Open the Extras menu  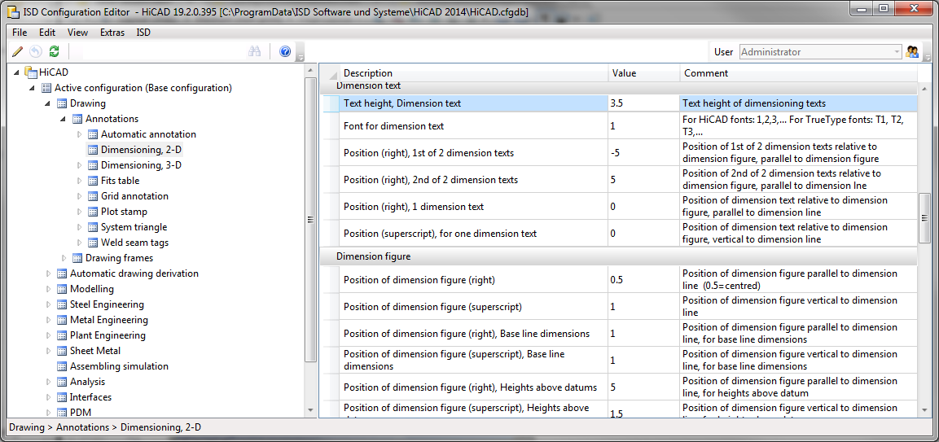click(x=112, y=33)
